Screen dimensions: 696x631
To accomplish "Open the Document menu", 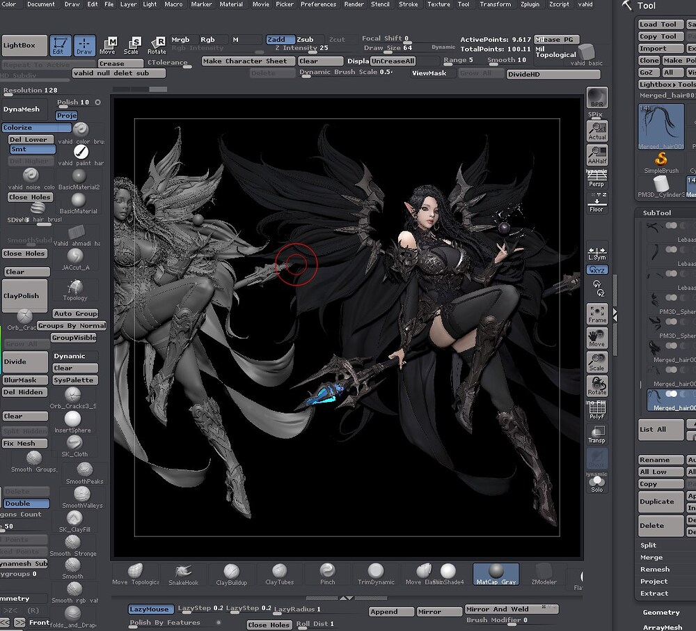I will (41, 4).
